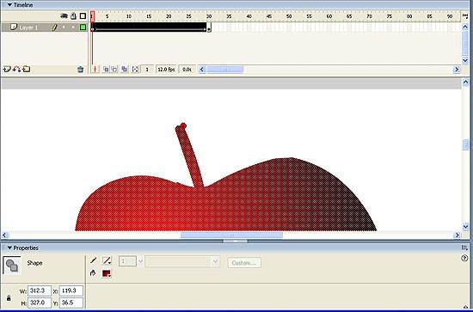Click the playhead at frame 1 on ruler
This screenshot has height=312, width=473.
coord(93,15)
